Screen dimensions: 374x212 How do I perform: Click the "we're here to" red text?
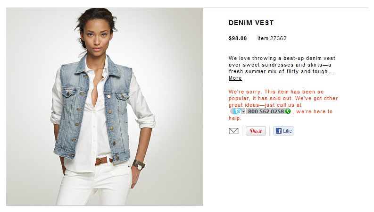pos(315,111)
